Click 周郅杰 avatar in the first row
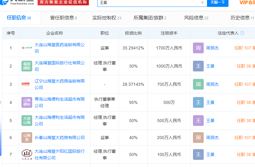This screenshot has width=255, height=167. point(198,48)
